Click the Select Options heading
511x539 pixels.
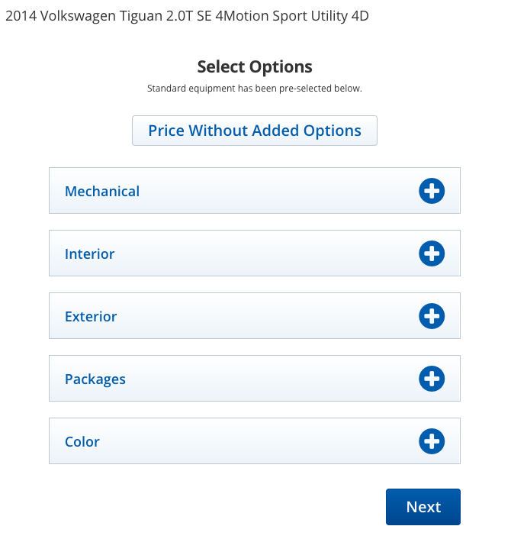255,66
